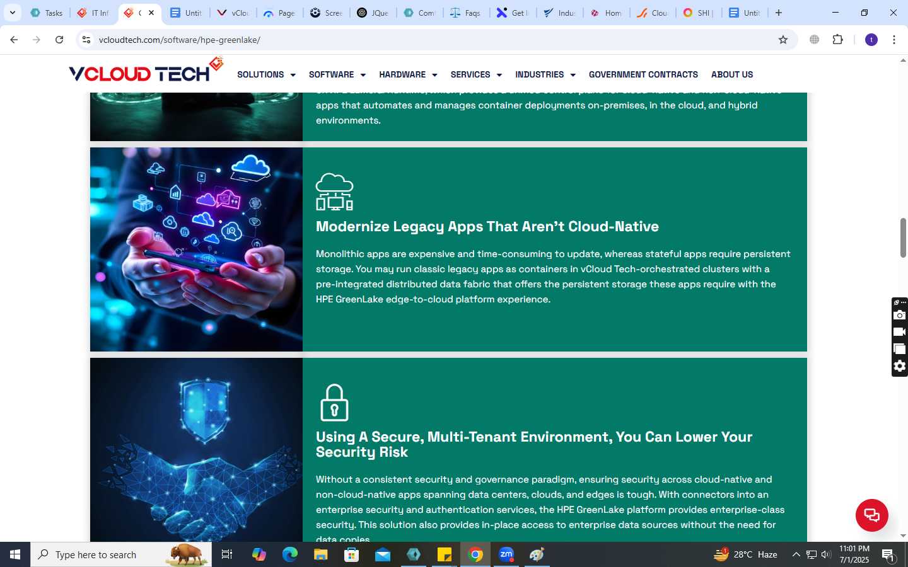The image size is (908, 567).
Task: Open the weather widget showing Haze
Action: pyautogui.click(x=745, y=554)
